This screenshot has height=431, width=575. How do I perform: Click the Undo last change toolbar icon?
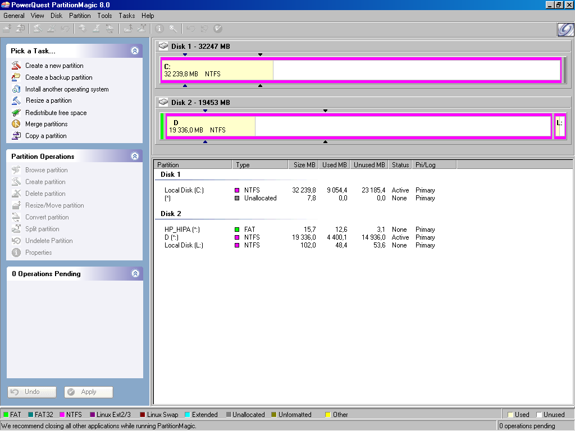click(x=191, y=29)
